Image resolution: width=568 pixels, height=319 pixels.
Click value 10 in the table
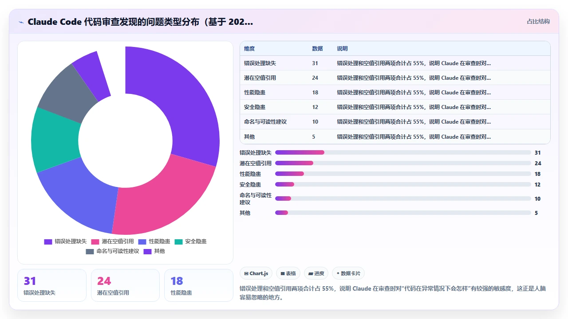315,121
